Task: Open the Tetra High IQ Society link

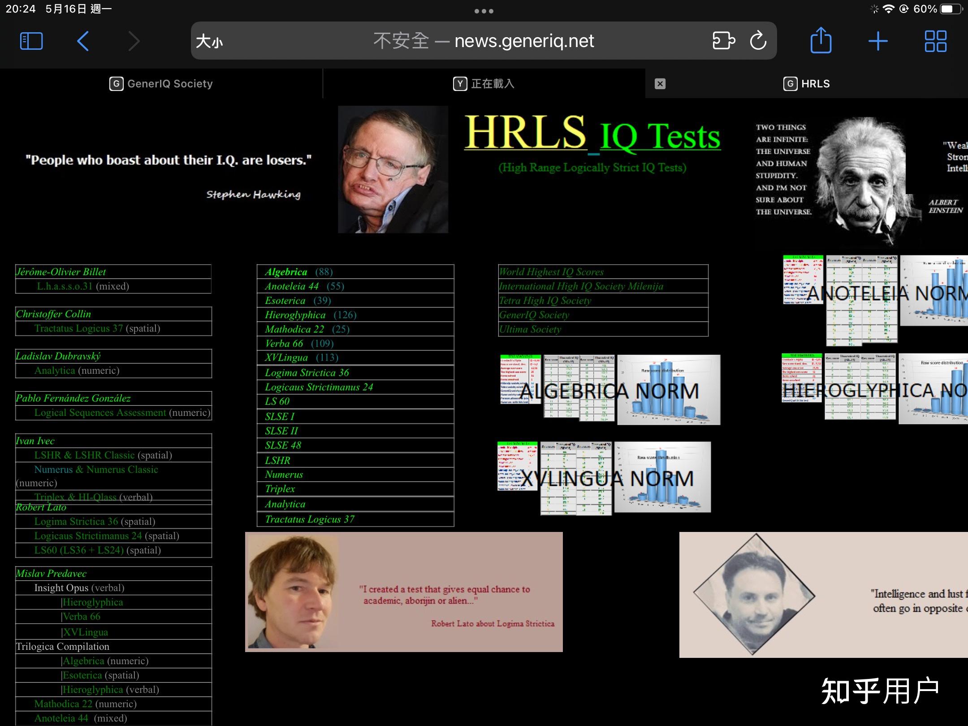Action: click(x=545, y=301)
